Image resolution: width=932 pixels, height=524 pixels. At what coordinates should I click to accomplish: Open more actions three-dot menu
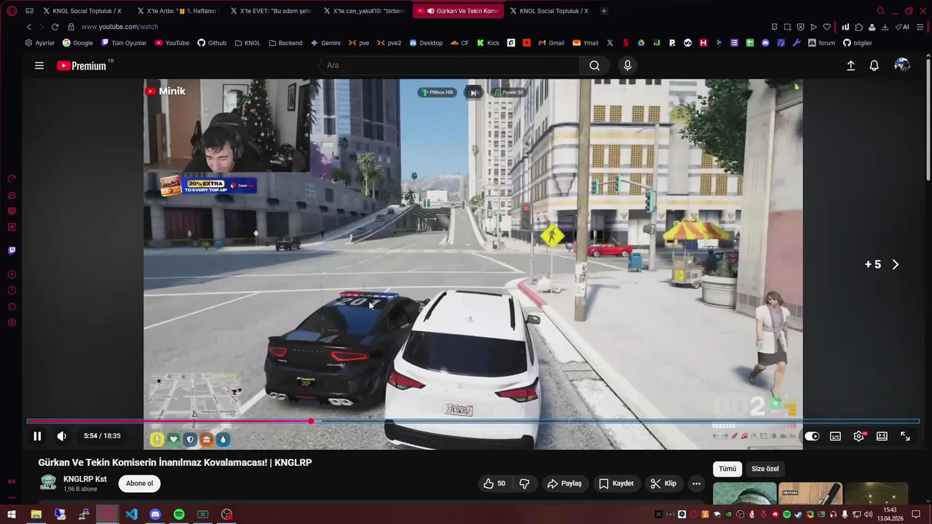[696, 483]
